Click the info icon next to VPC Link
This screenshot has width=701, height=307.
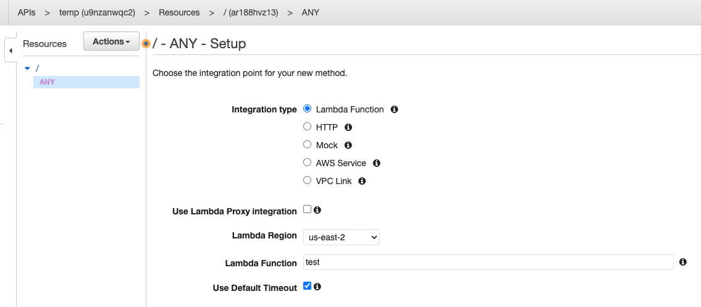pyautogui.click(x=362, y=181)
